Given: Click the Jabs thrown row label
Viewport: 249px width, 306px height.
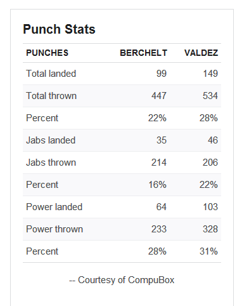Looking at the screenshot, I should coord(51,163).
